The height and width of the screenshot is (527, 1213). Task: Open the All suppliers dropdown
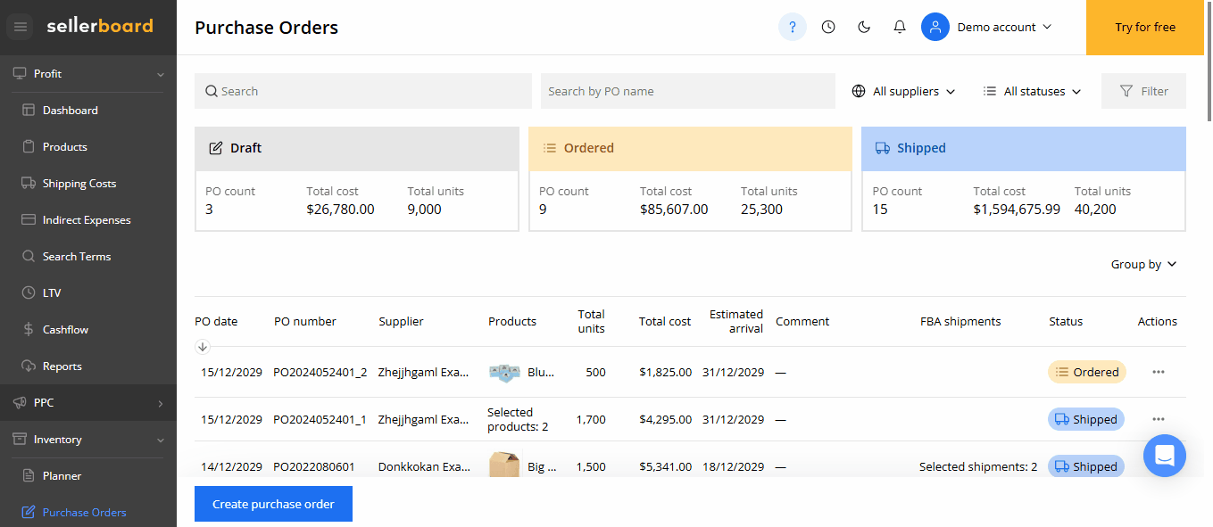coord(903,91)
